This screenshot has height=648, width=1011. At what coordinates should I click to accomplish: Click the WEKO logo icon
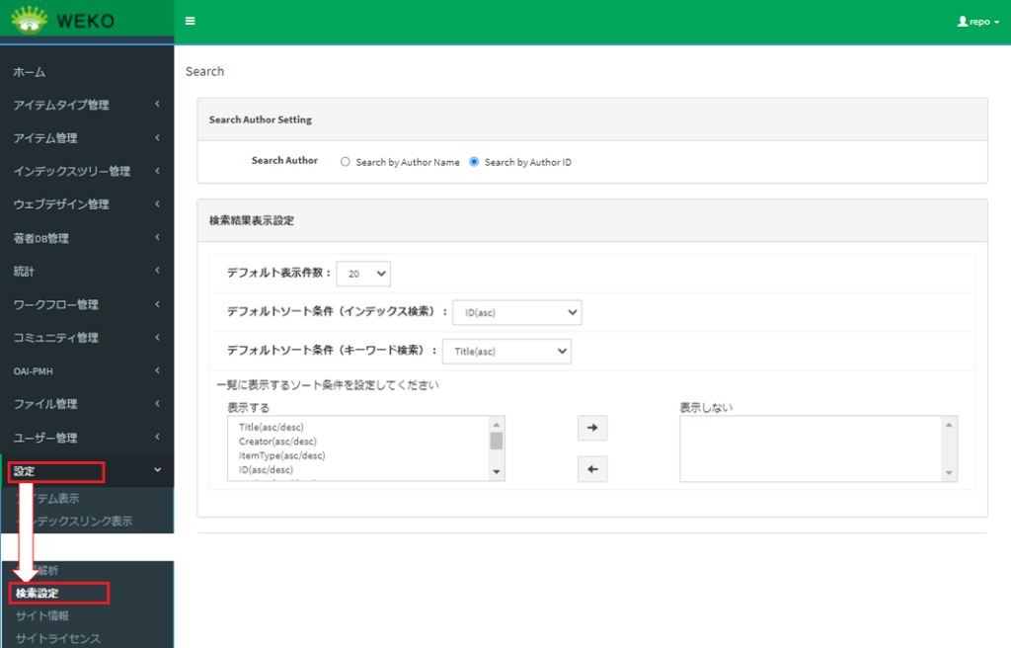click(x=30, y=20)
